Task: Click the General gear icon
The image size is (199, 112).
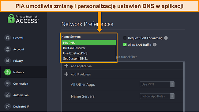Action: pos(8,38)
